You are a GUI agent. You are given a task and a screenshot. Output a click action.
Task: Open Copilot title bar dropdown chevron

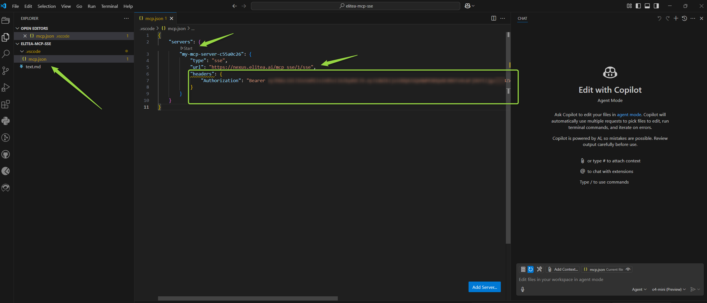(473, 6)
